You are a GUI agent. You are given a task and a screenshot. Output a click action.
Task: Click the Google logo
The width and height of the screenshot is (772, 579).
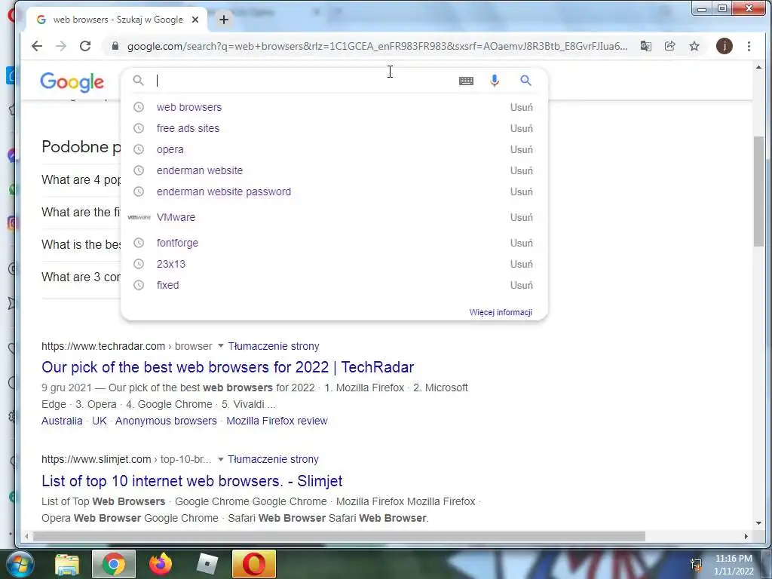(x=72, y=81)
